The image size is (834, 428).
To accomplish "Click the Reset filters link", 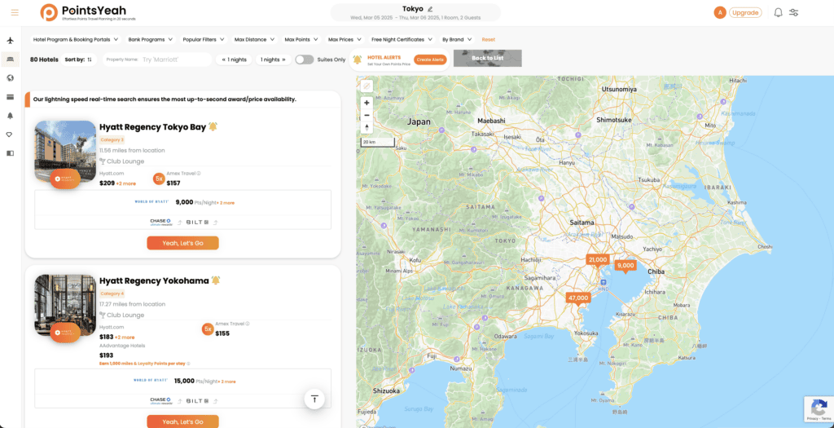I will click(488, 39).
